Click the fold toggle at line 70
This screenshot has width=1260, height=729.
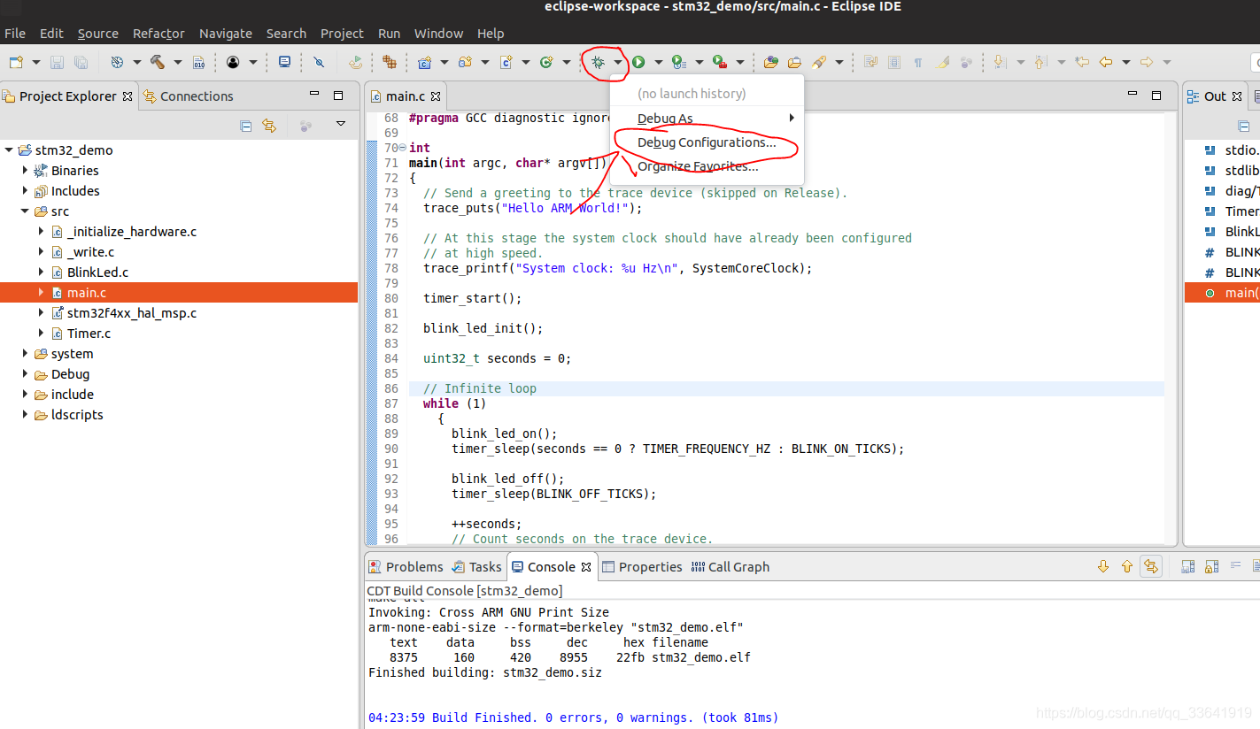click(403, 148)
